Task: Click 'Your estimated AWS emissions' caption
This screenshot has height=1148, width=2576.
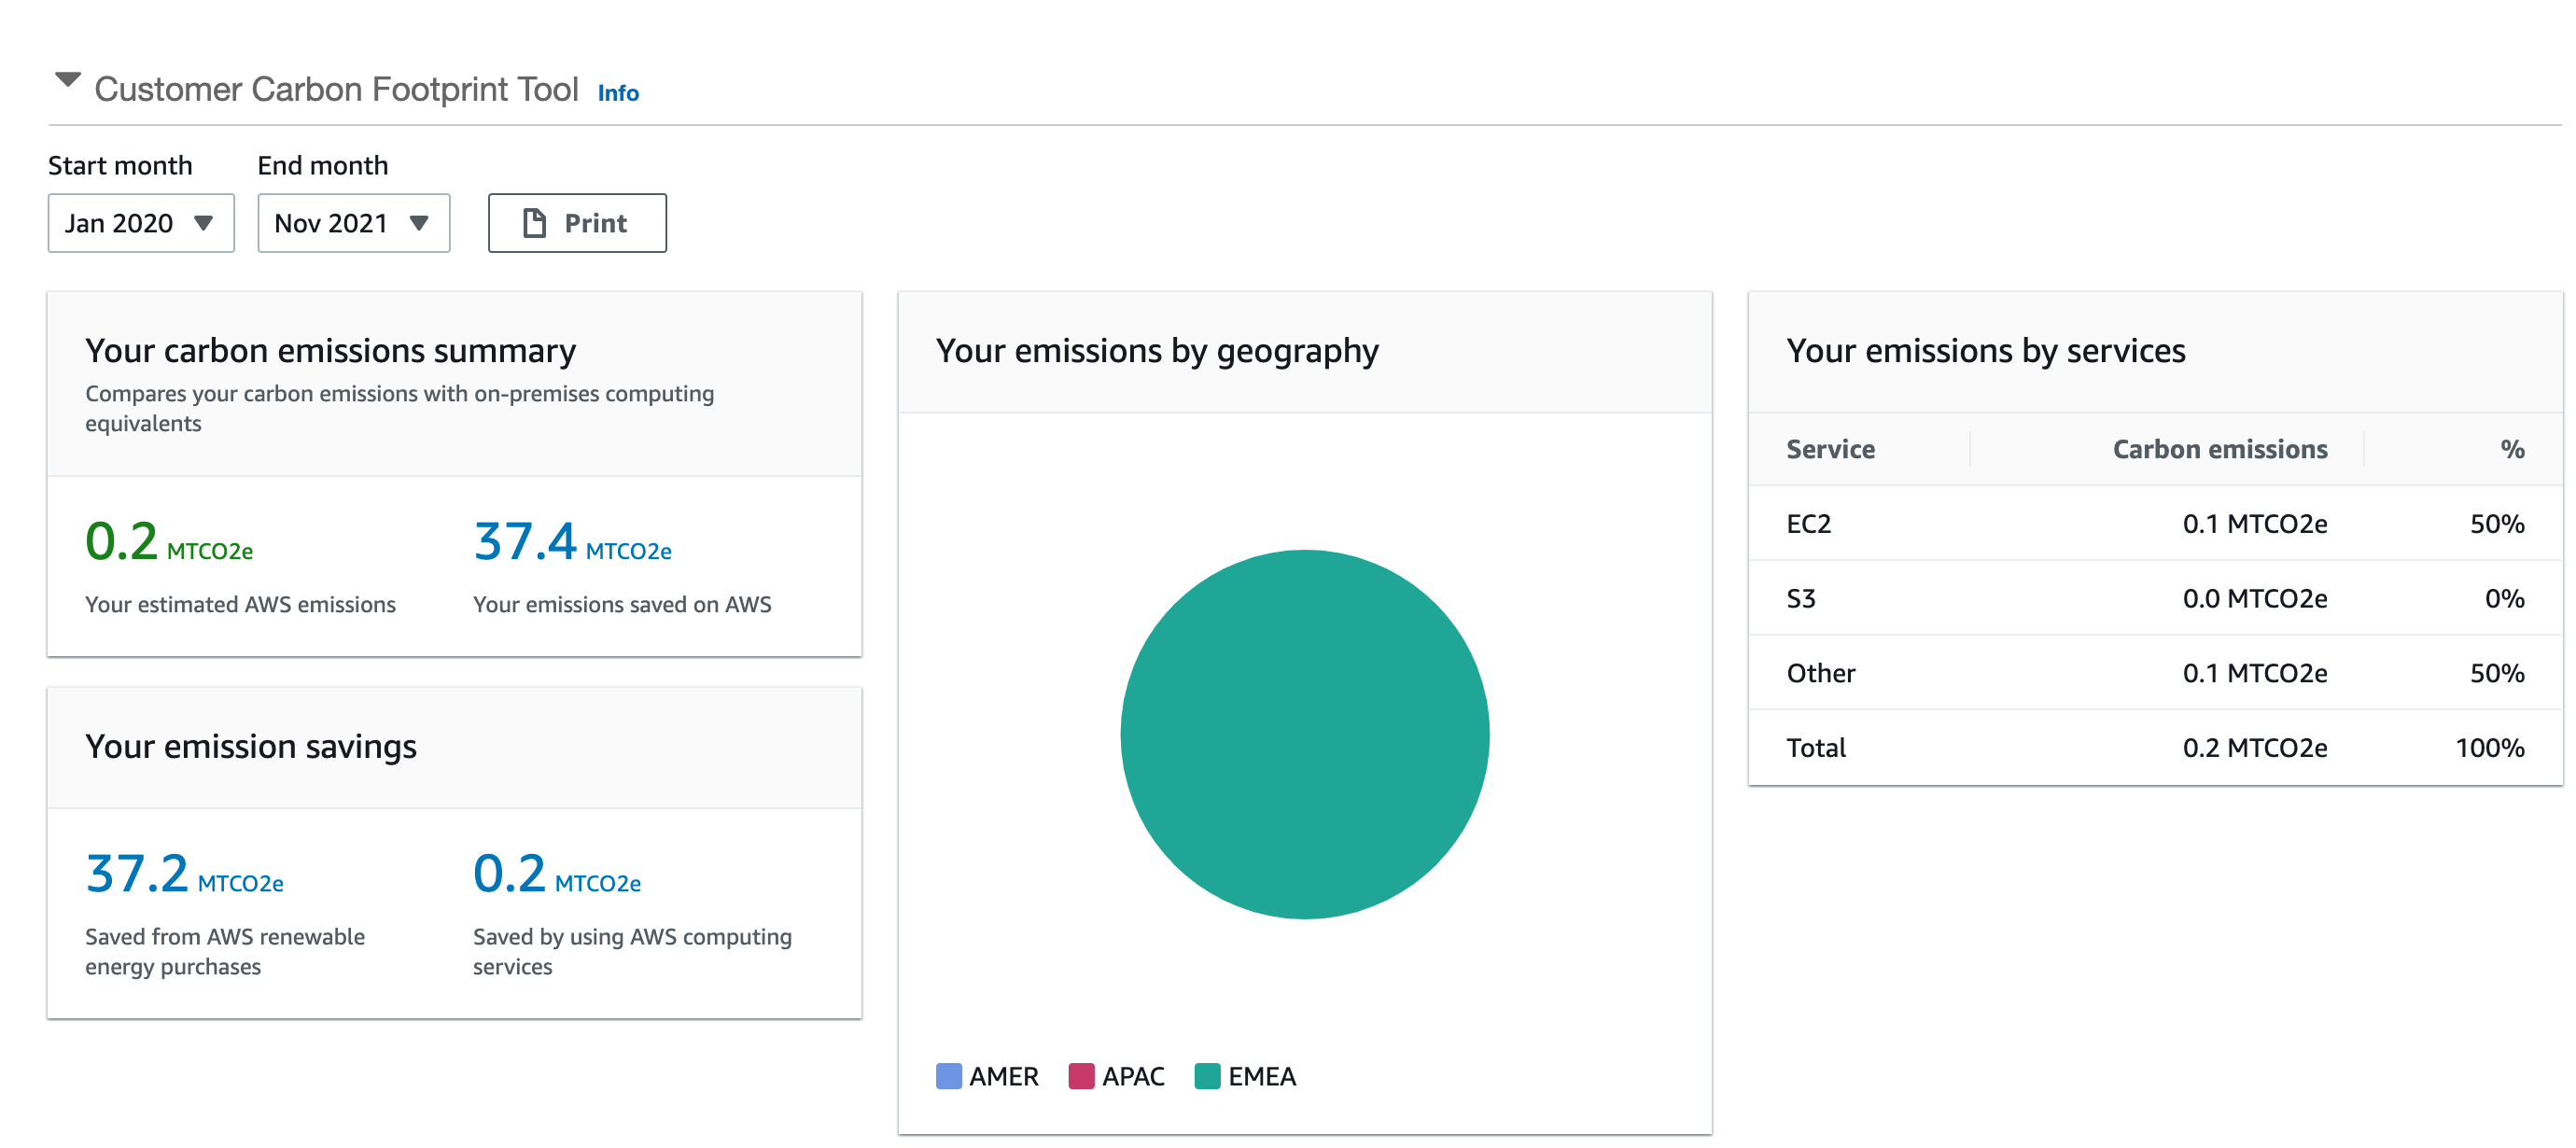Action: click(240, 605)
